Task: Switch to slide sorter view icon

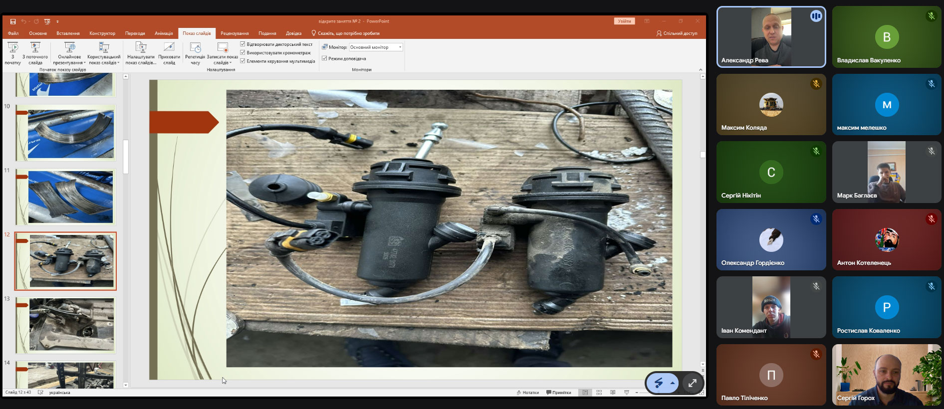Action: click(599, 393)
